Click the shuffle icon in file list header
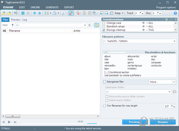179x131 pixels. coord(4,31)
